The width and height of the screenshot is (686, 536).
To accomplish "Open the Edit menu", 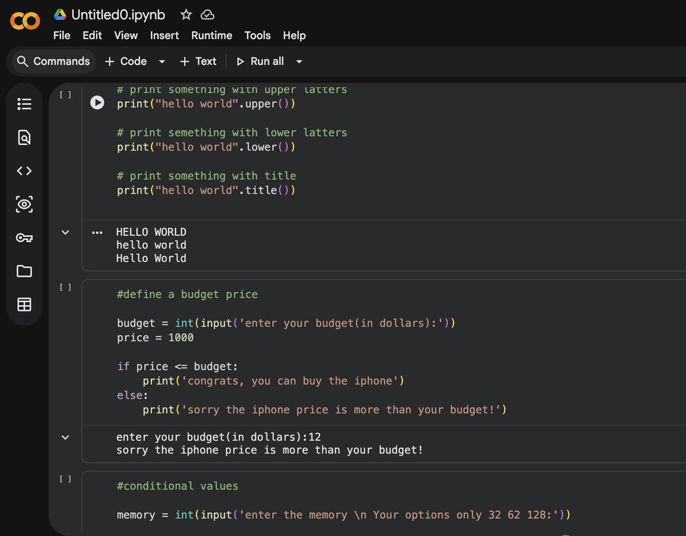I will click(92, 35).
